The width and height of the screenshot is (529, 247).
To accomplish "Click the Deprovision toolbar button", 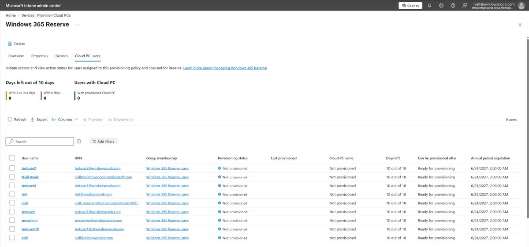I will coord(120,120).
